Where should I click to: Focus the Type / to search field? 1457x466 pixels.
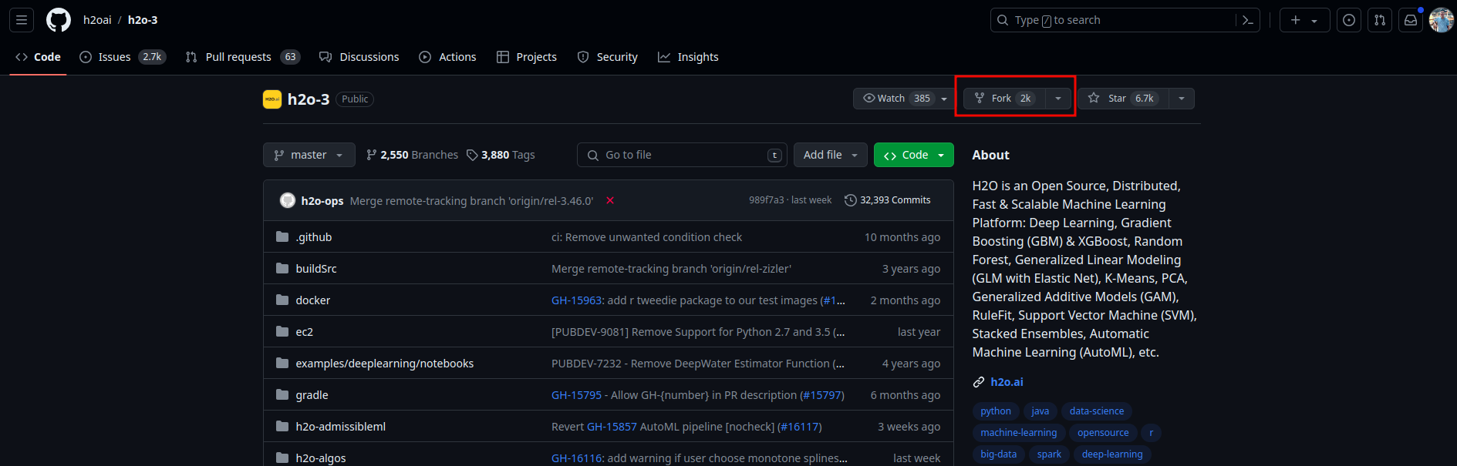pos(1115,20)
